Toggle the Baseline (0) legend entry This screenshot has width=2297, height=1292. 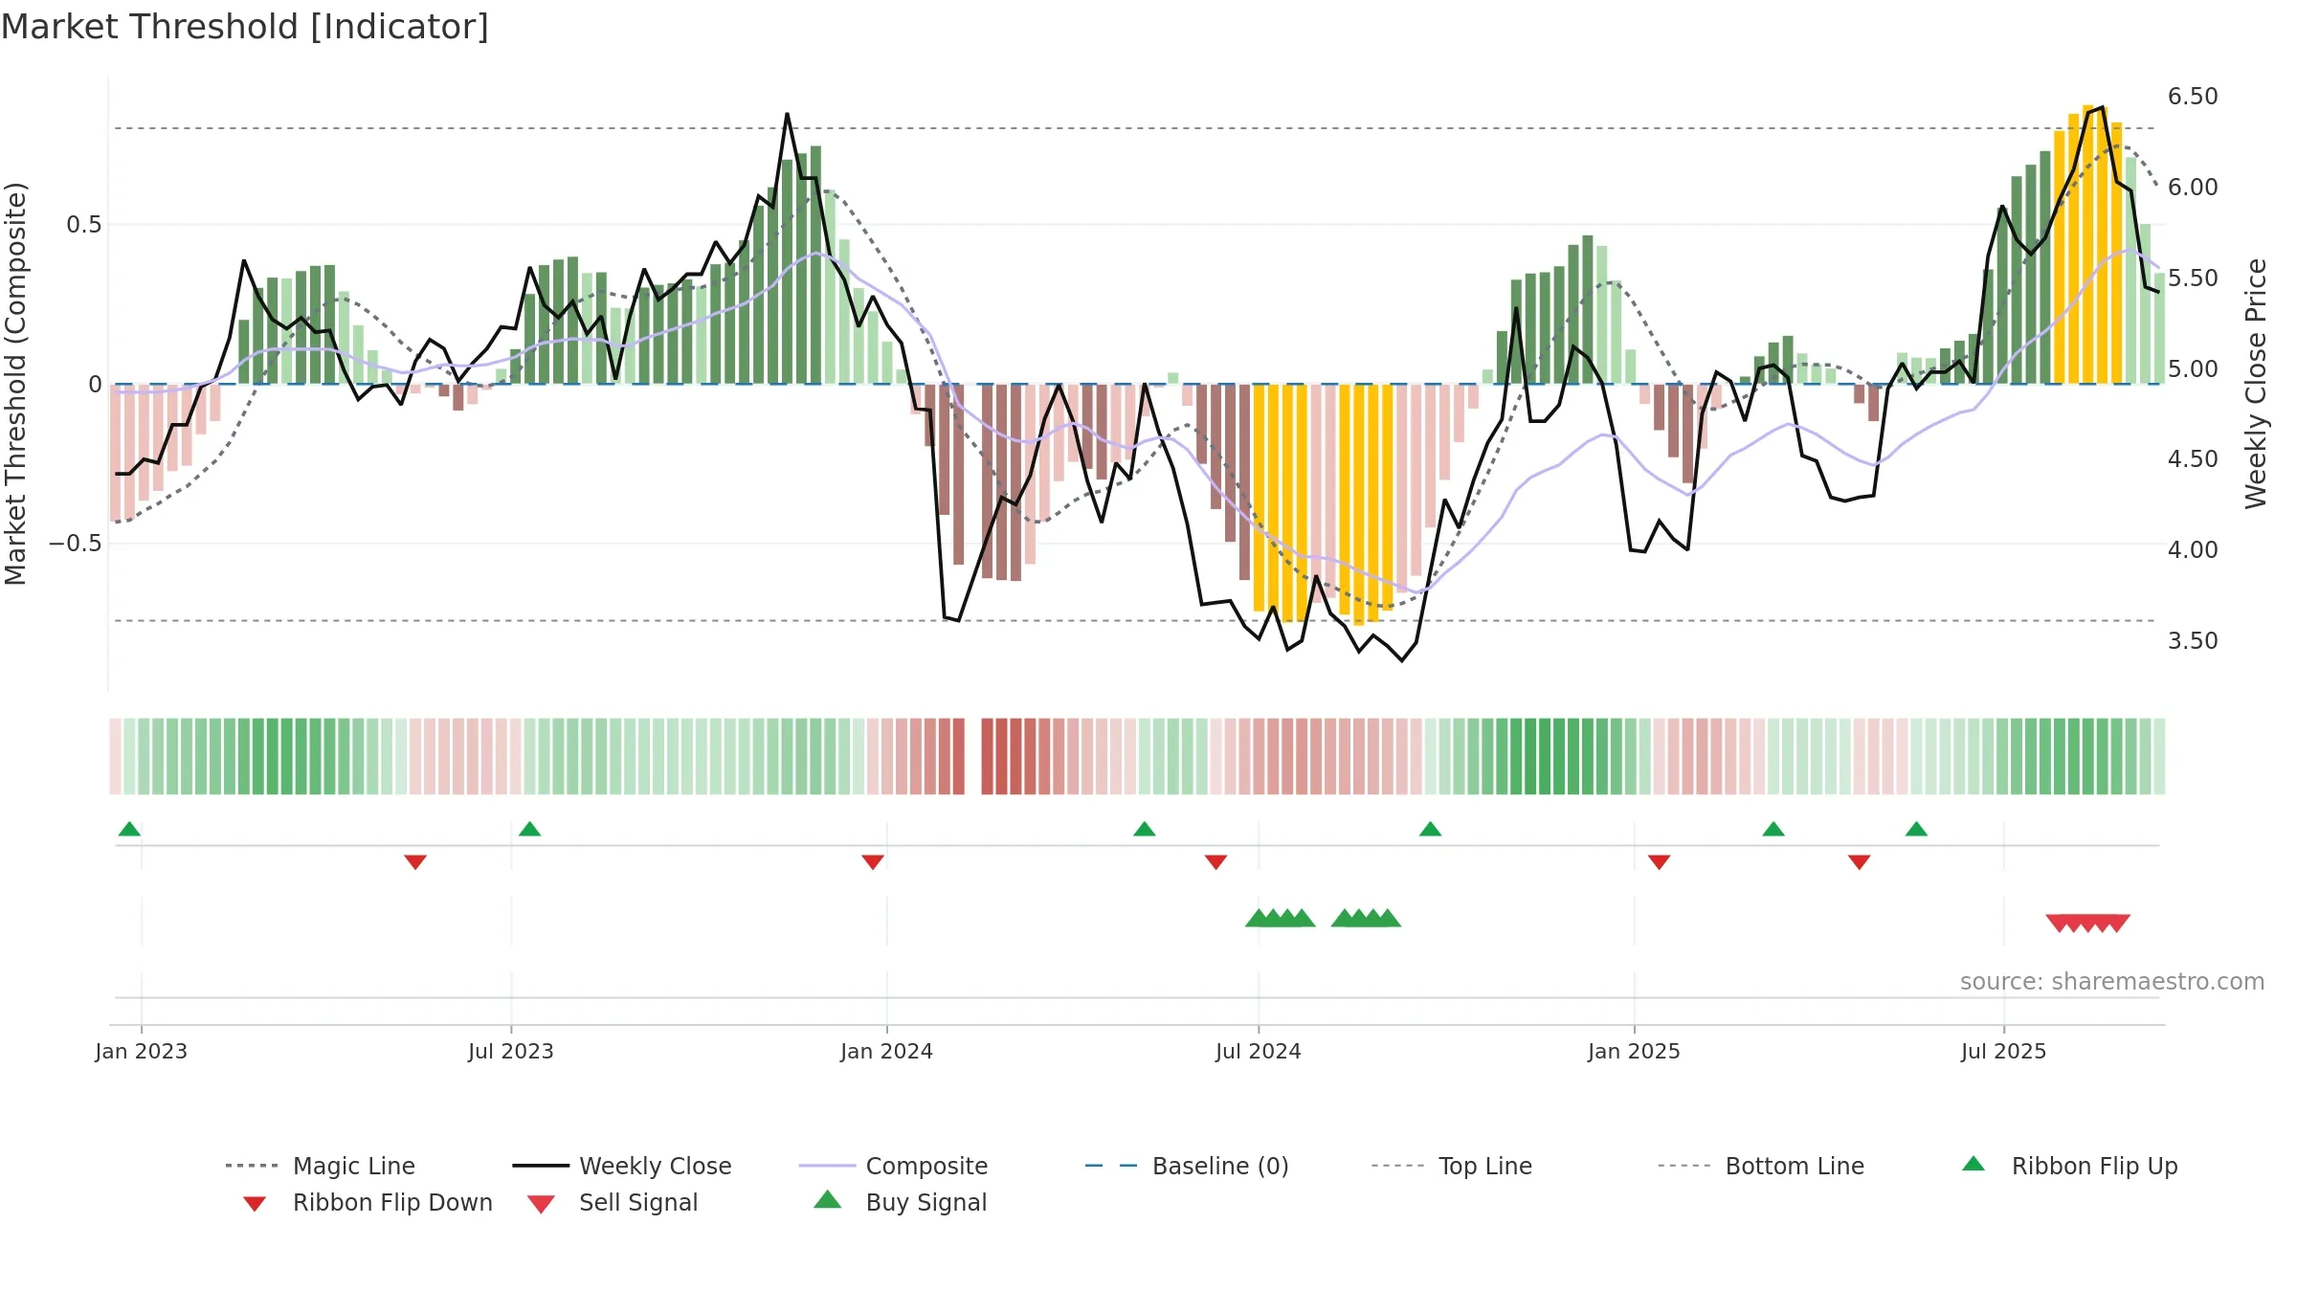(1187, 1166)
